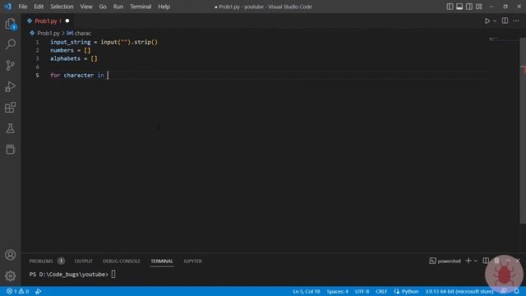Click the numbers = [] line
This screenshot has height=296, width=526.
[x=71, y=50]
